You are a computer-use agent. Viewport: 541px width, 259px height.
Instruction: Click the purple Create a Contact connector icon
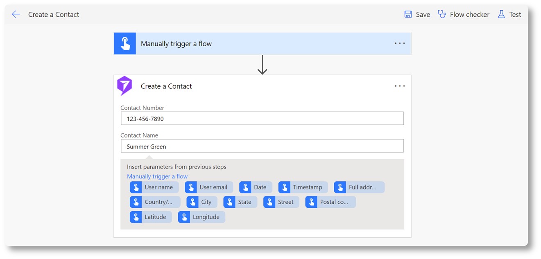pos(124,86)
